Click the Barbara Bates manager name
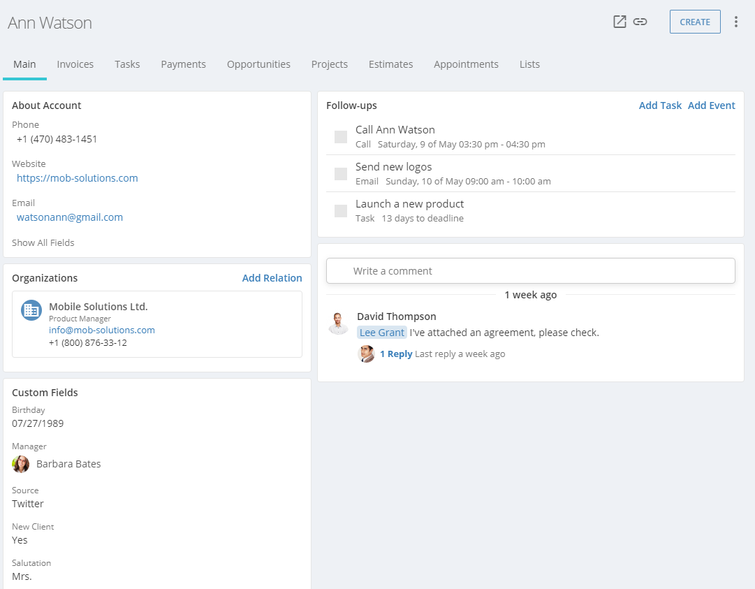This screenshot has height=589, width=755. pos(69,464)
